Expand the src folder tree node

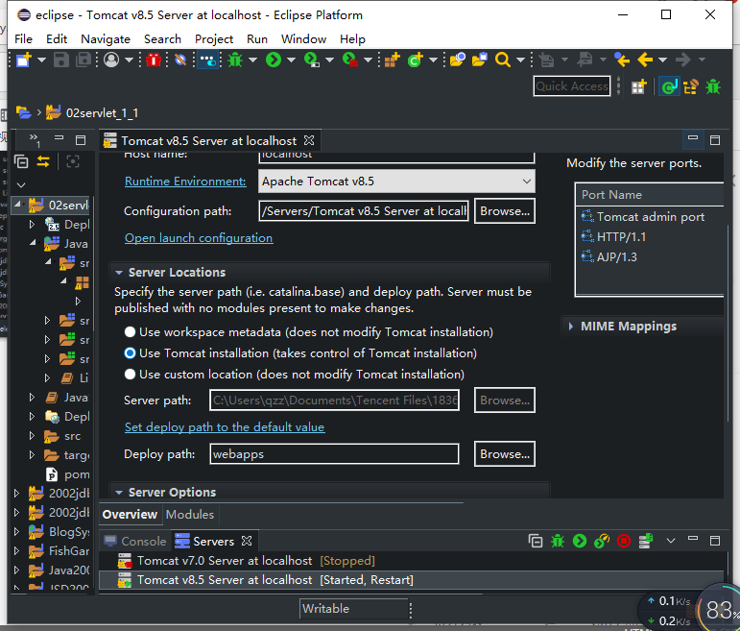pyautogui.click(x=32, y=435)
